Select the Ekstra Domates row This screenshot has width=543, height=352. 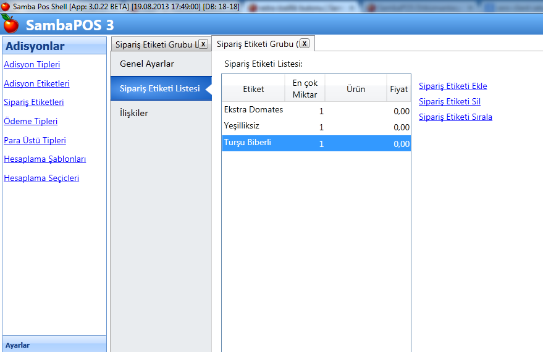coord(253,110)
